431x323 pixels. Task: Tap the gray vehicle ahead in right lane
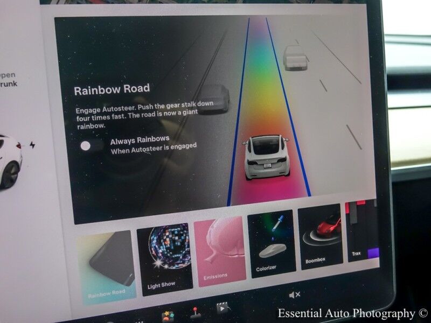[295, 58]
